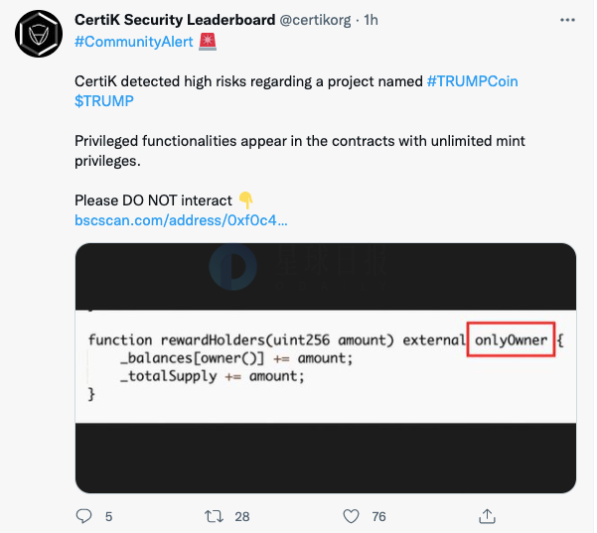Click the CertiK Security Leaderboard name
Screen dimensions: 597x533
point(175,20)
